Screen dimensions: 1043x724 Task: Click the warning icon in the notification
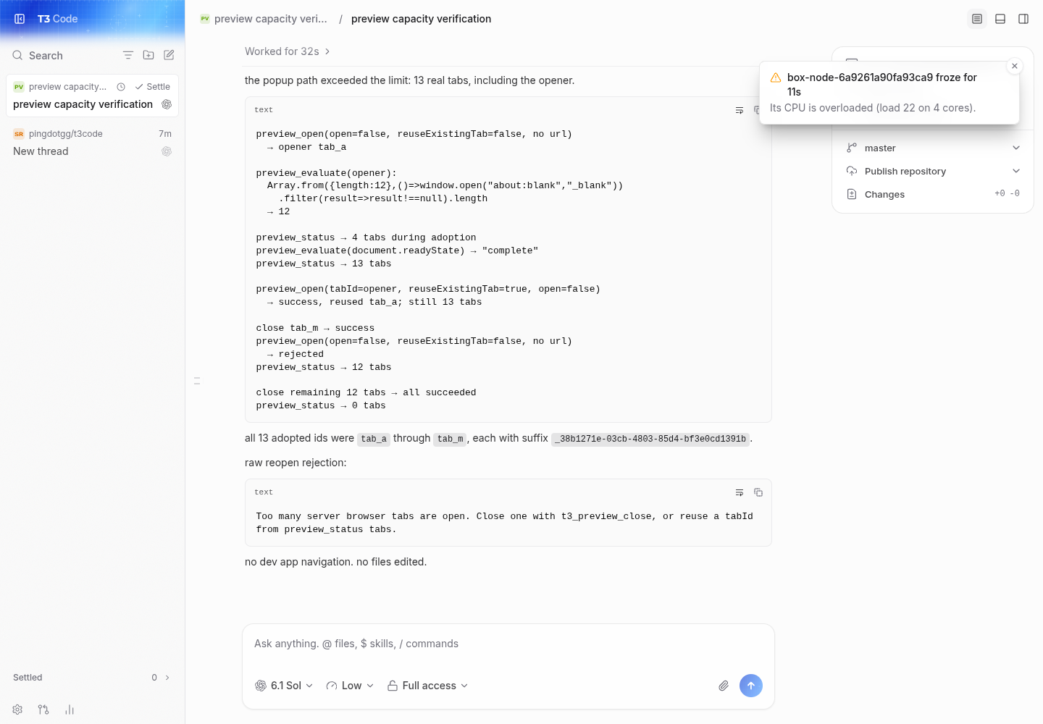[776, 77]
